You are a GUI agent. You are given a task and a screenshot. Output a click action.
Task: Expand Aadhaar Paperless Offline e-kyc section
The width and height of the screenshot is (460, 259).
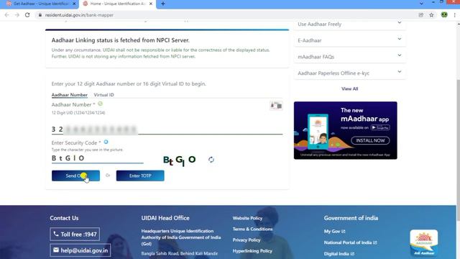click(350, 73)
